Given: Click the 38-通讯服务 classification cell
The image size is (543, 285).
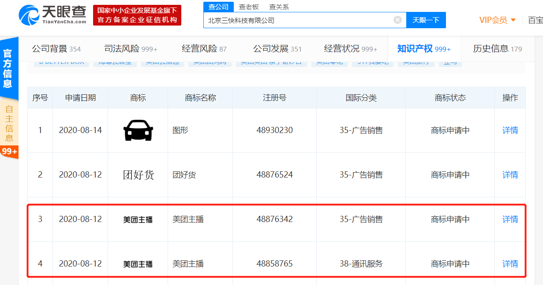Looking at the screenshot, I should pos(361,264).
